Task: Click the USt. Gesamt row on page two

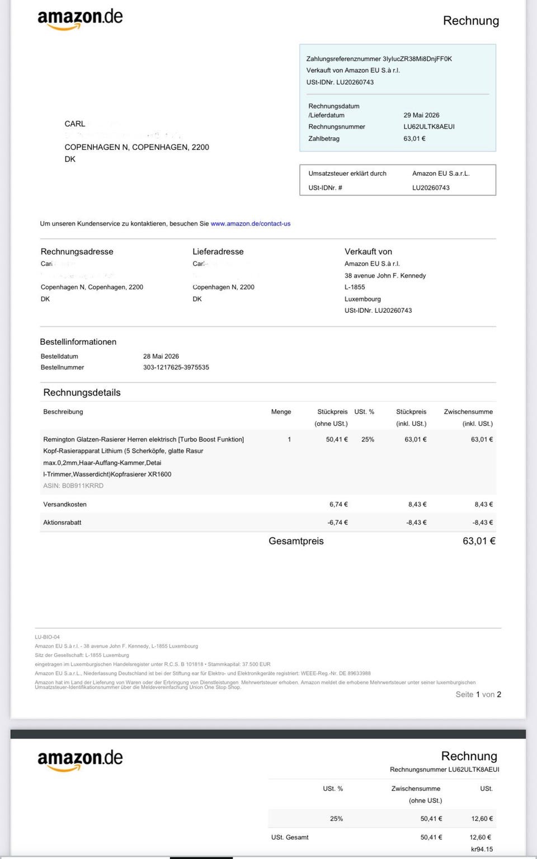Action: [382, 837]
